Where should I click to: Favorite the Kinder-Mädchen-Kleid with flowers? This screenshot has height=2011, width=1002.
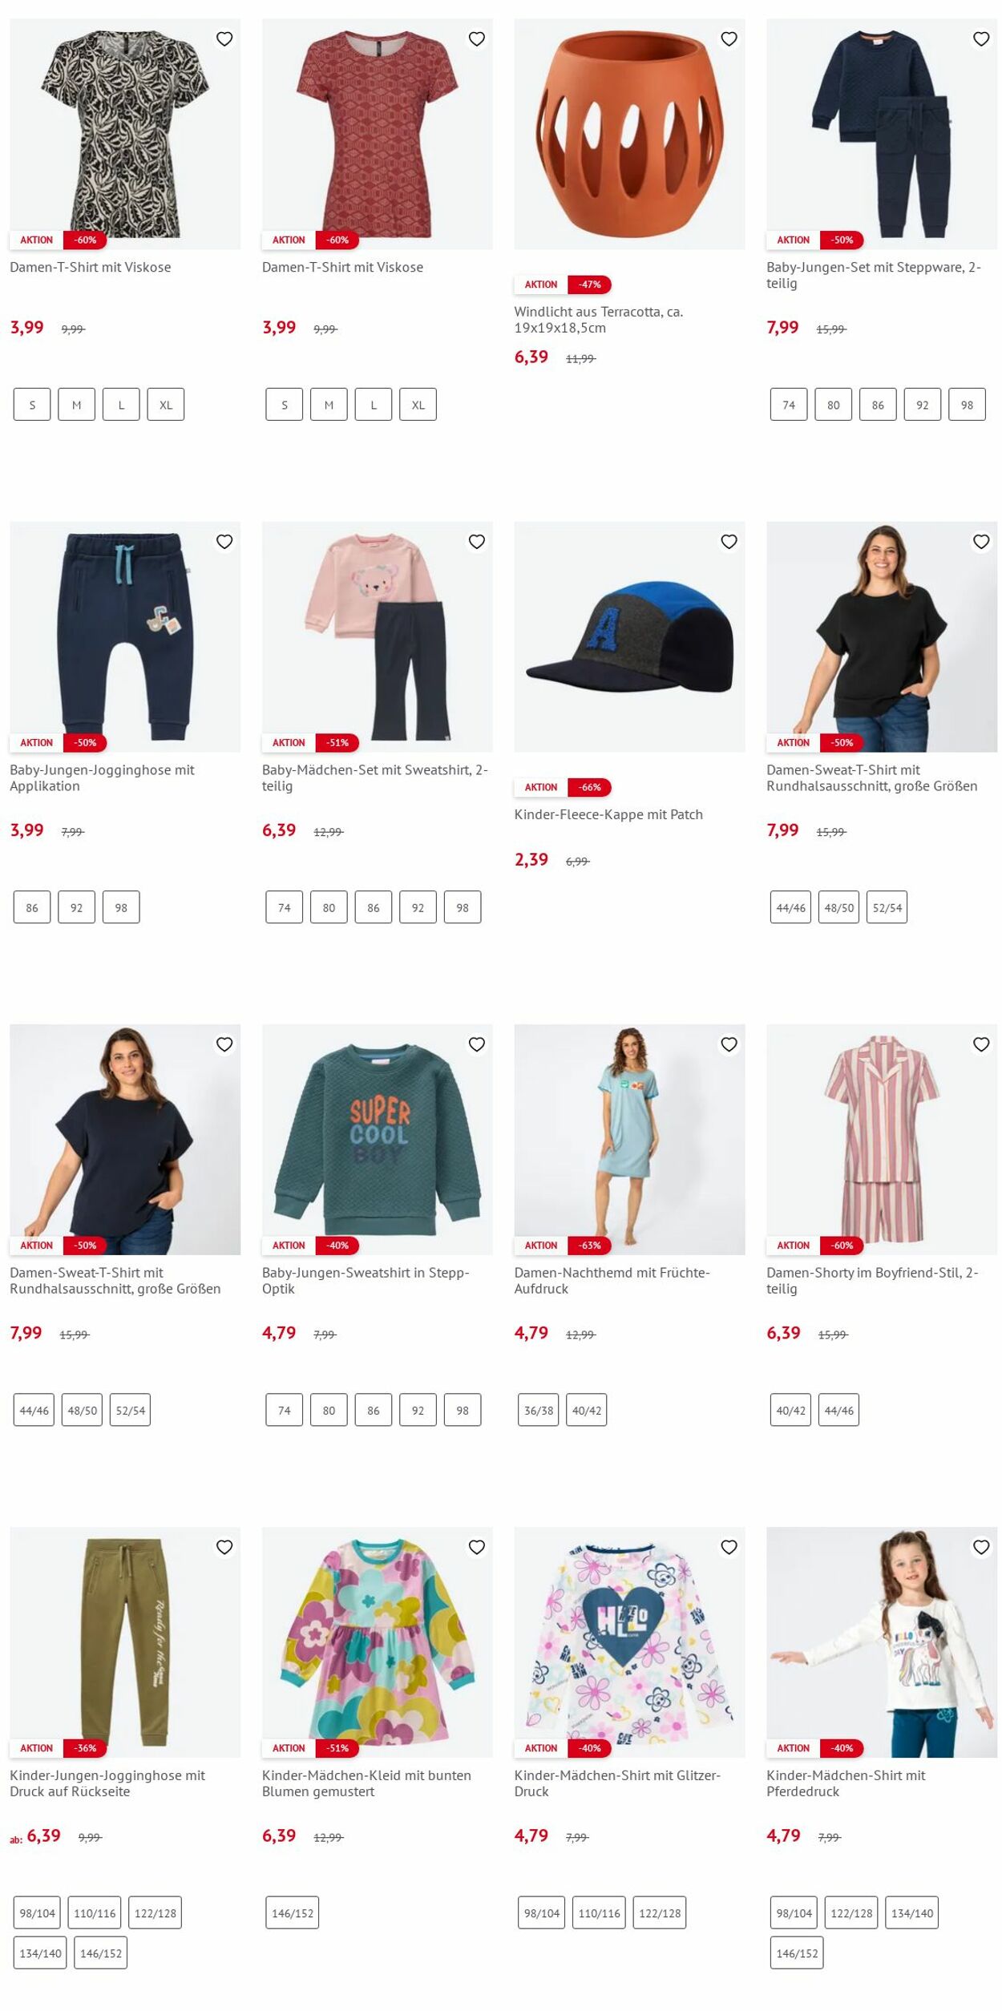click(x=477, y=1547)
